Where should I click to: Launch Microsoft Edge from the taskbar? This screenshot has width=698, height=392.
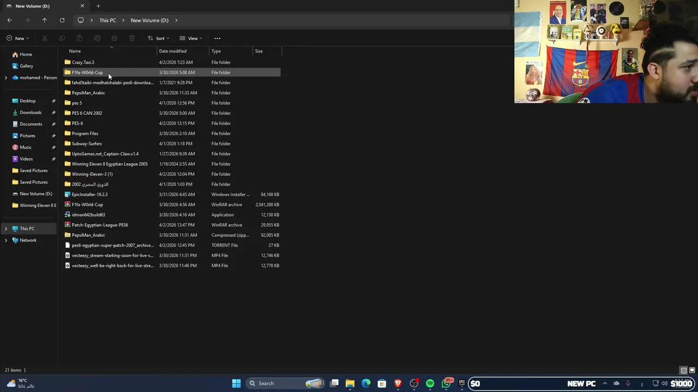point(366,383)
